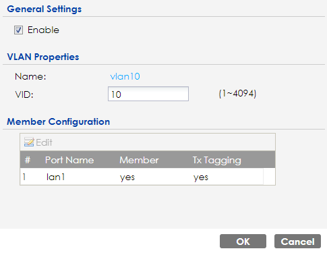Click the Edit pencil icon
The height and width of the screenshot is (253, 327).
[29, 142]
